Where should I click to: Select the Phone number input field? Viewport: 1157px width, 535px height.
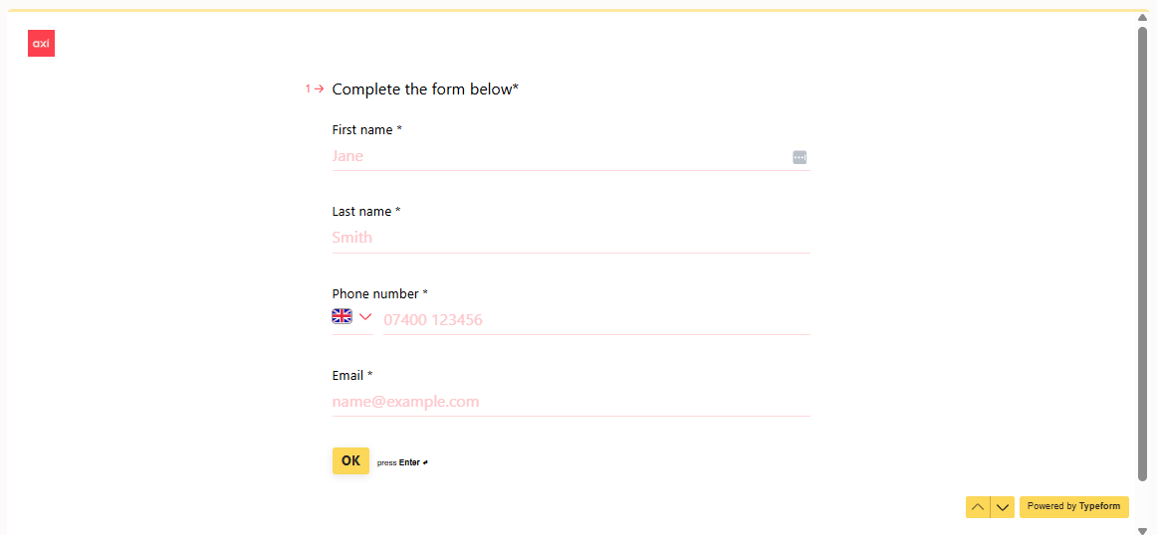595,320
